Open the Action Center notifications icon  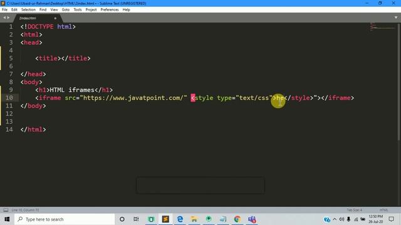391,219
